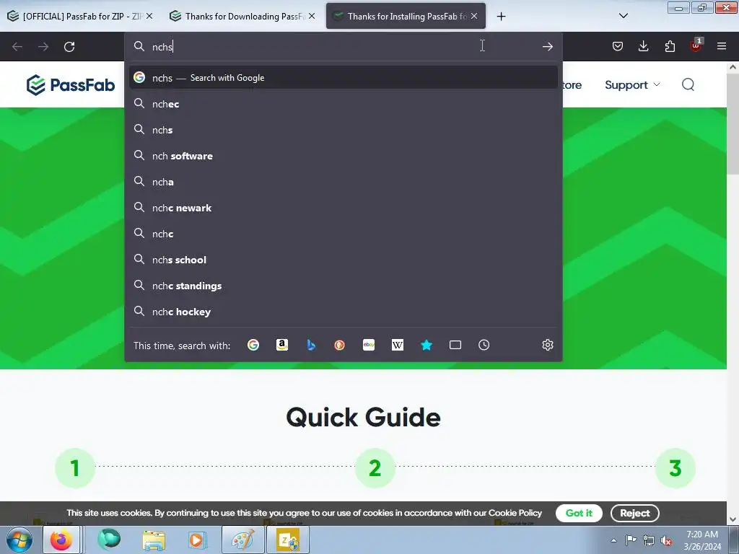Submit the address bar query with the go arrow

click(547, 46)
